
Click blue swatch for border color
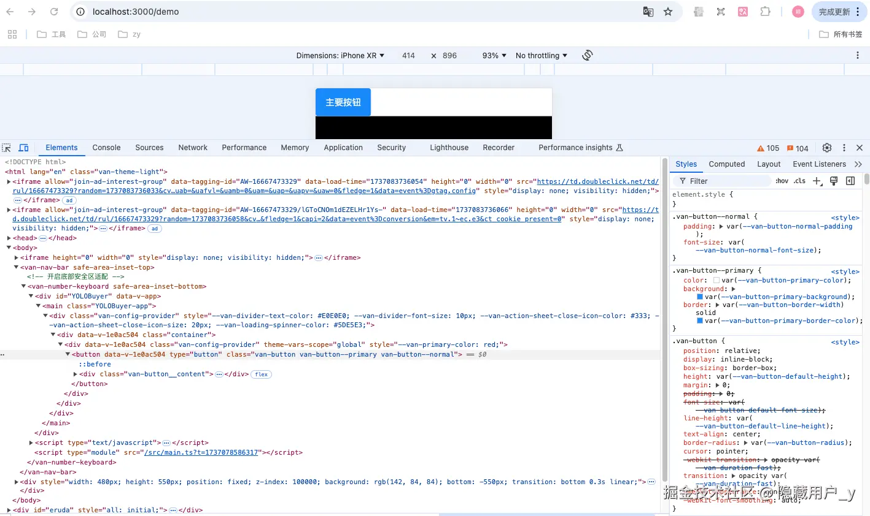point(700,321)
